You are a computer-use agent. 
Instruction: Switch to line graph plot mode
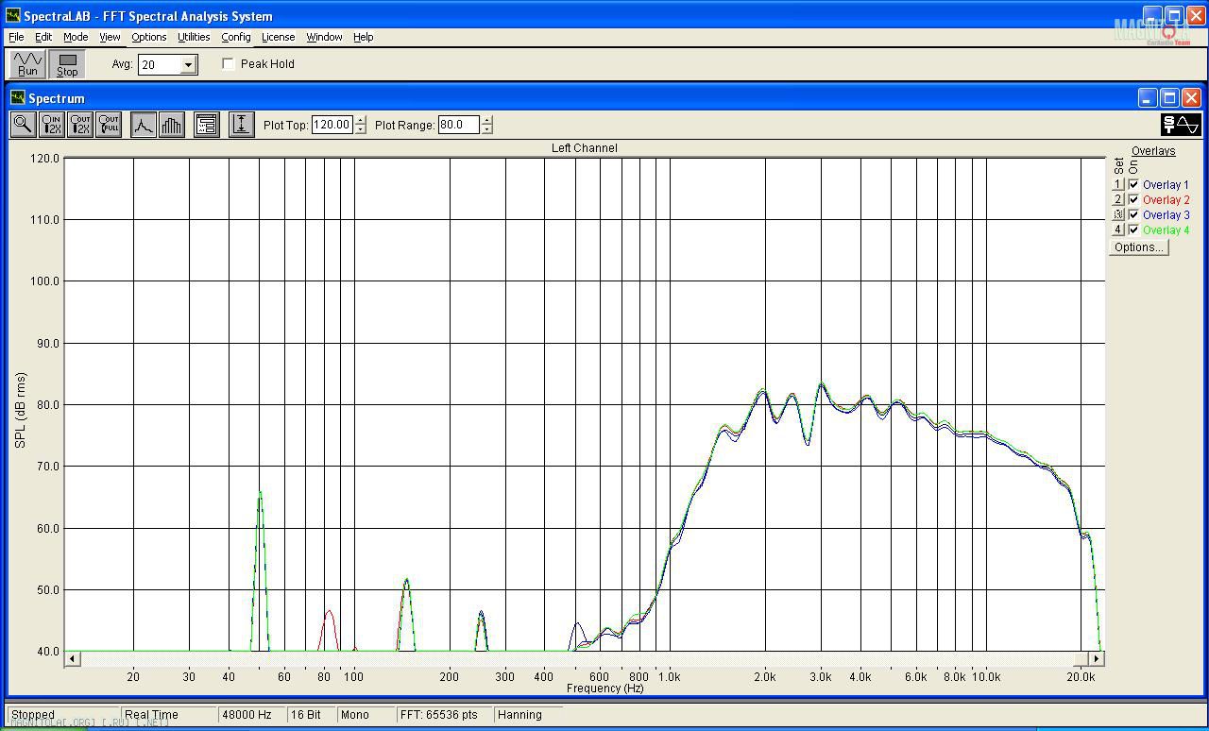tap(144, 125)
